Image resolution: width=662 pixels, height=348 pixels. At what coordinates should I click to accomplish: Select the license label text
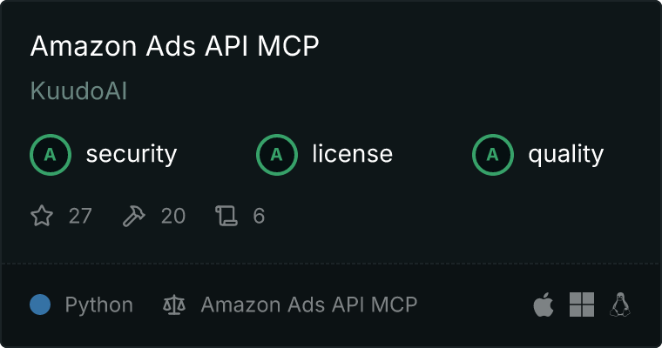353,153
